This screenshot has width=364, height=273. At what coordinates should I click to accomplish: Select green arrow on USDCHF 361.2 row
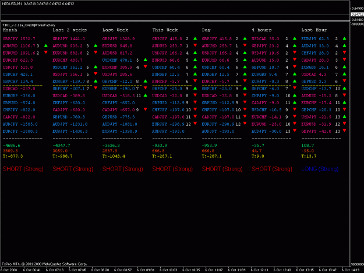pos(96,67)
